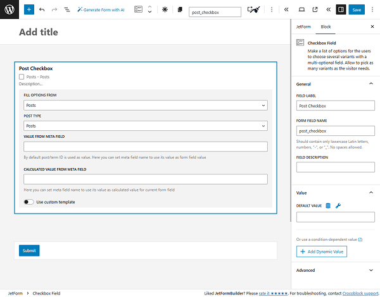Open the condition-dependent value help (?) link
The height and width of the screenshot is (297, 380).
360,239
